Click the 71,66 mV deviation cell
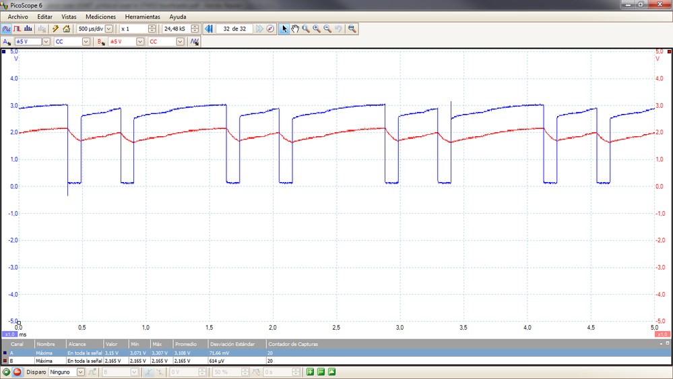This screenshot has width=673, height=379. (237, 353)
